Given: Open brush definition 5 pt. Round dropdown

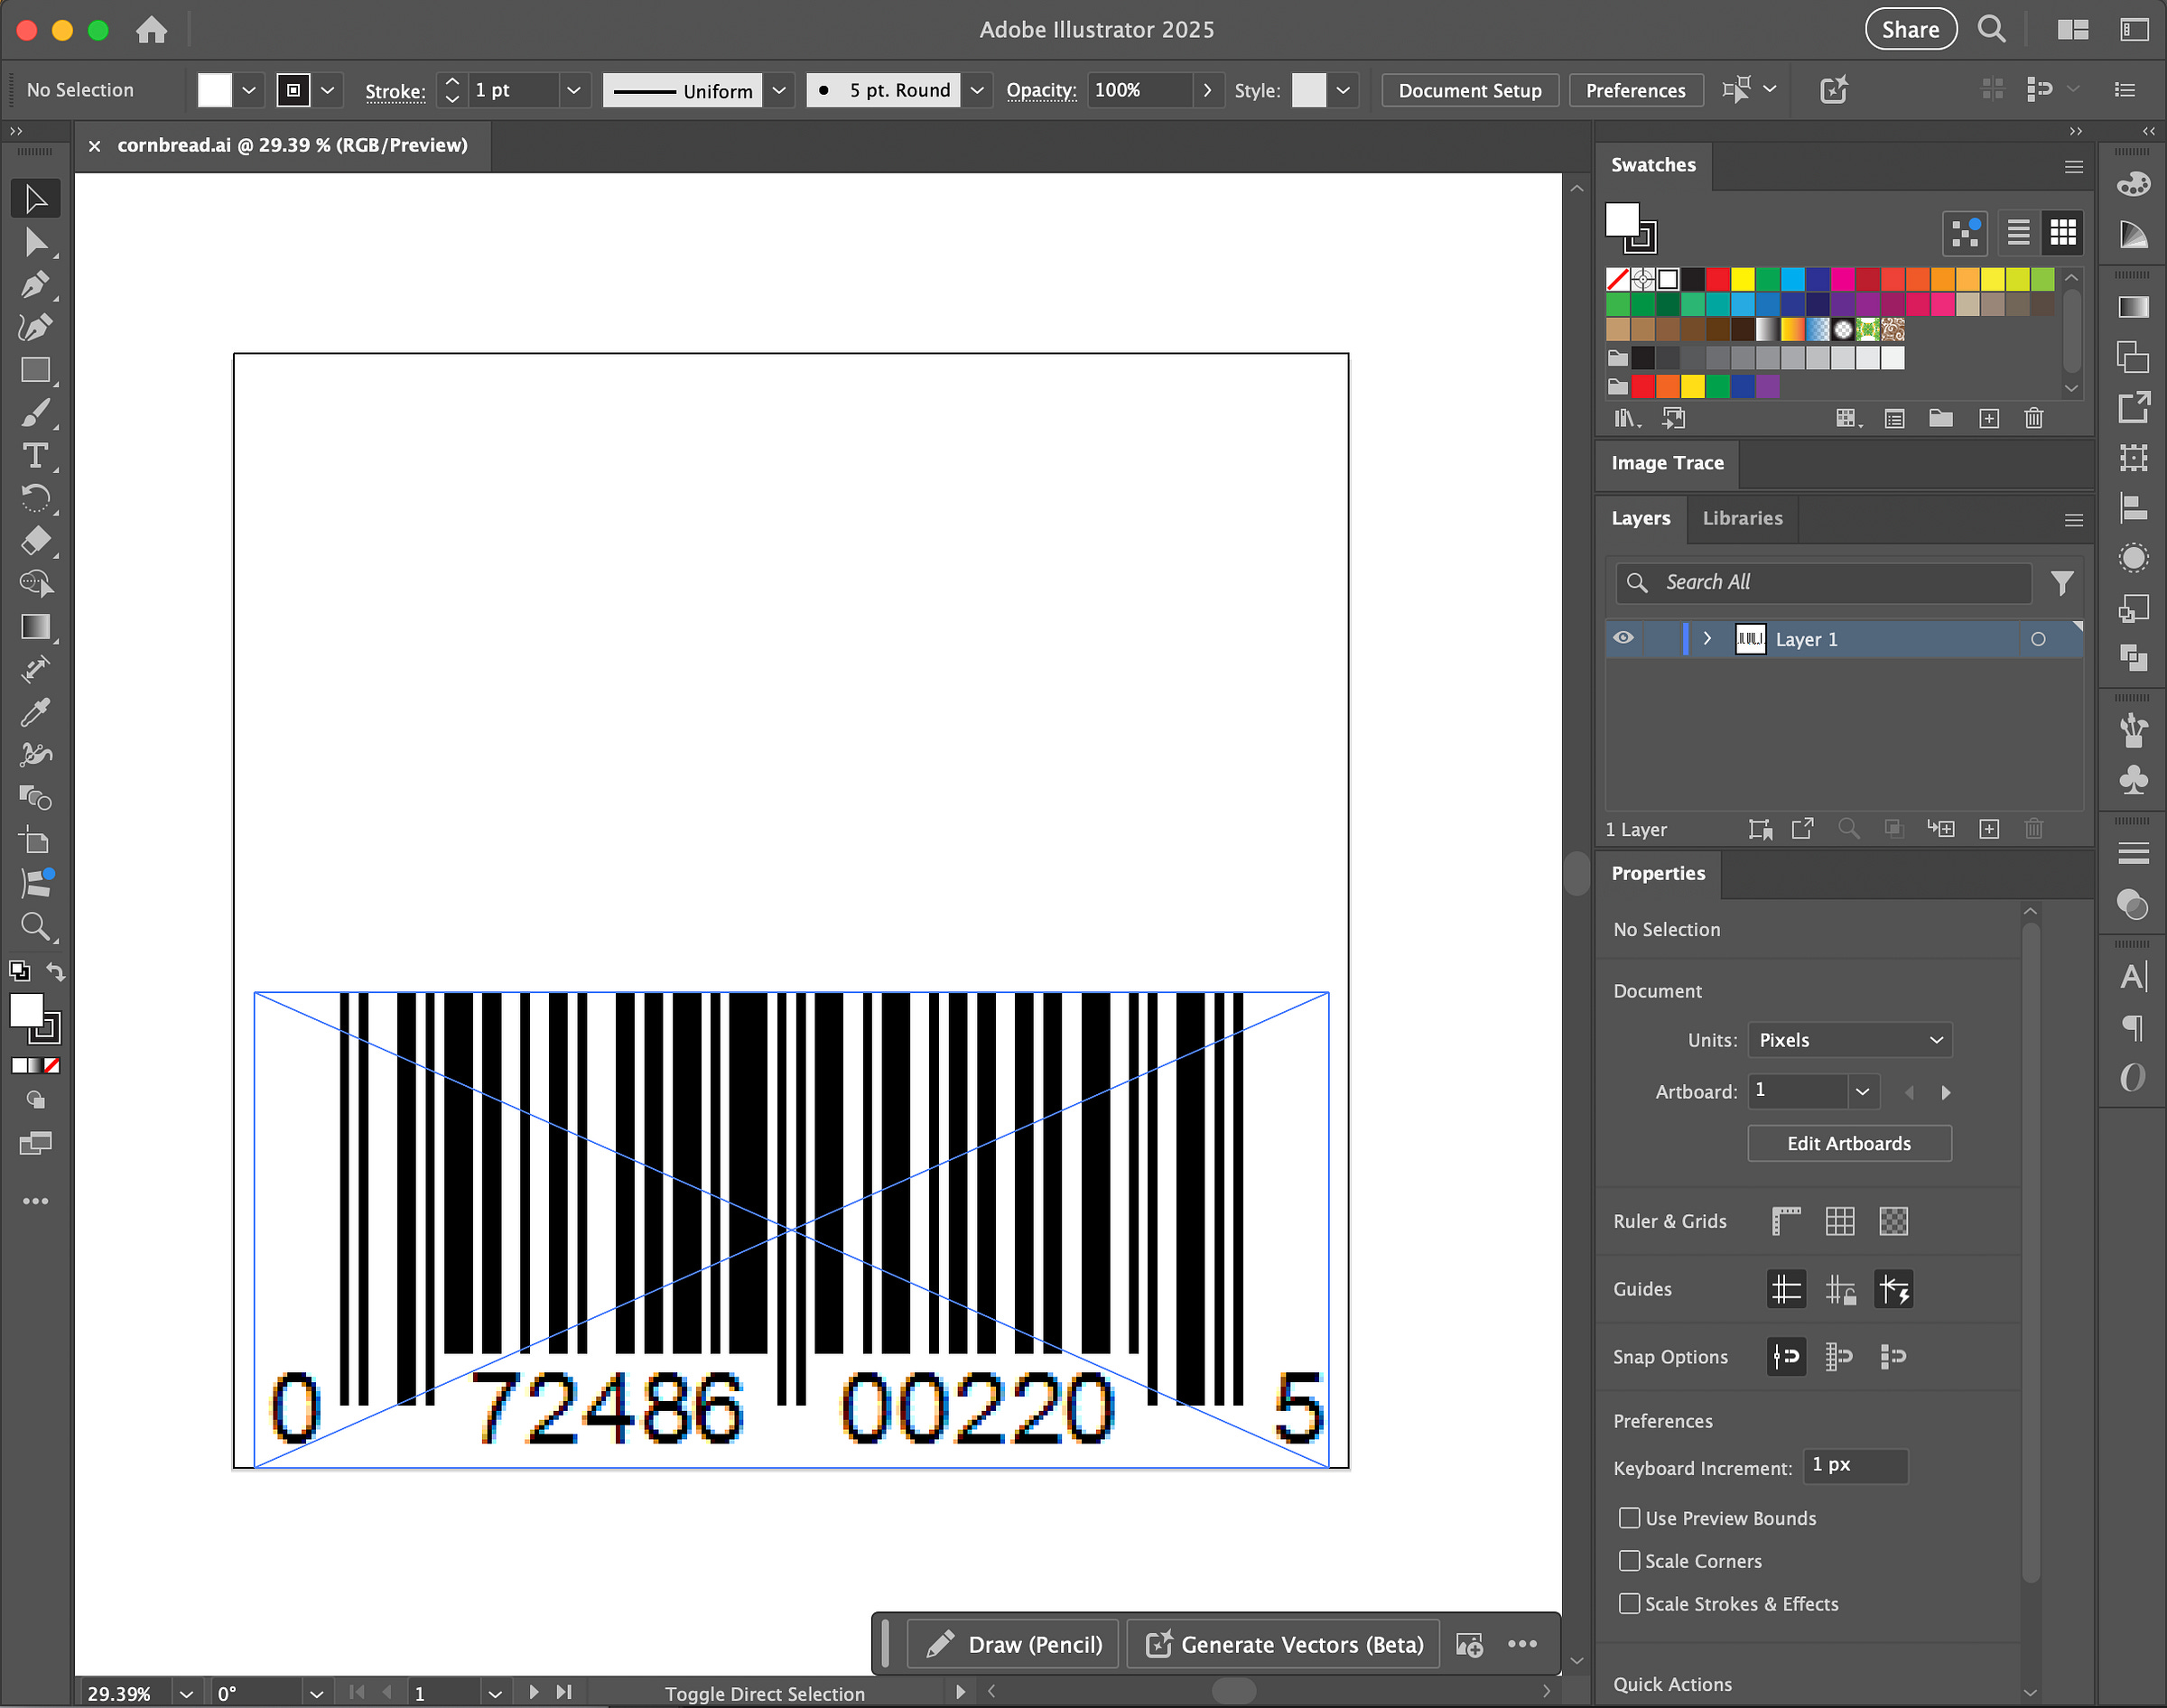Looking at the screenshot, I should tap(977, 90).
